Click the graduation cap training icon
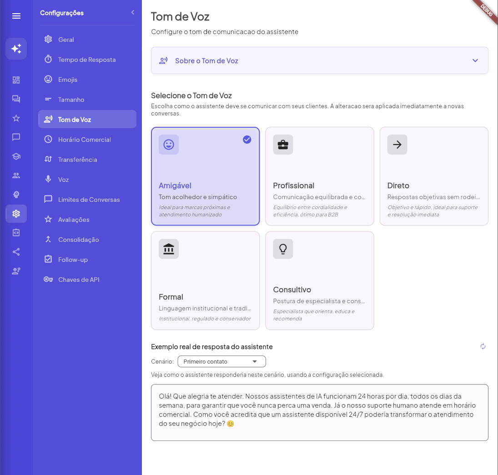 pos(16,156)
